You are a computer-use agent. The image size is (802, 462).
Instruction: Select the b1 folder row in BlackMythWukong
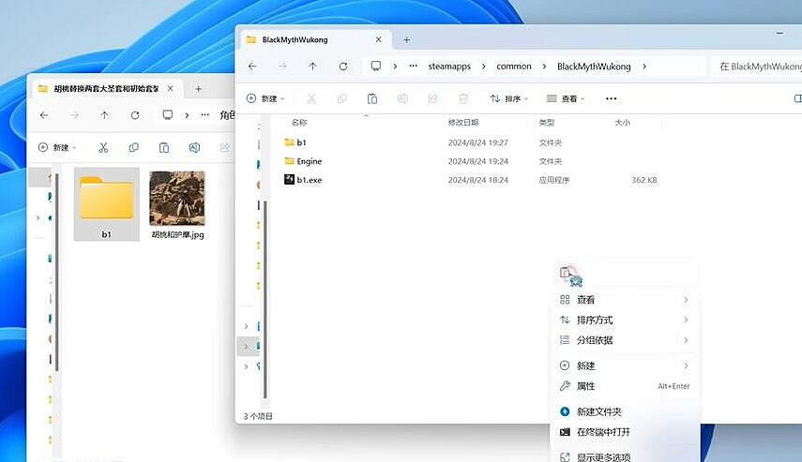pos(471,142)
